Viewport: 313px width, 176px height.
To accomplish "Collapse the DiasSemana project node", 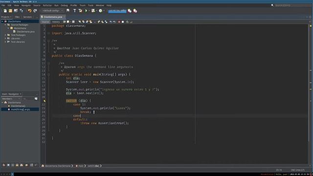I will pos(2,22).
